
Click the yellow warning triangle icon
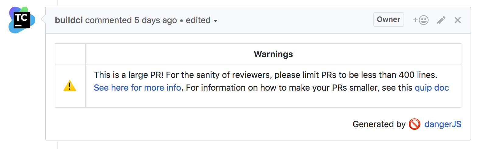(x=70, y=86)
